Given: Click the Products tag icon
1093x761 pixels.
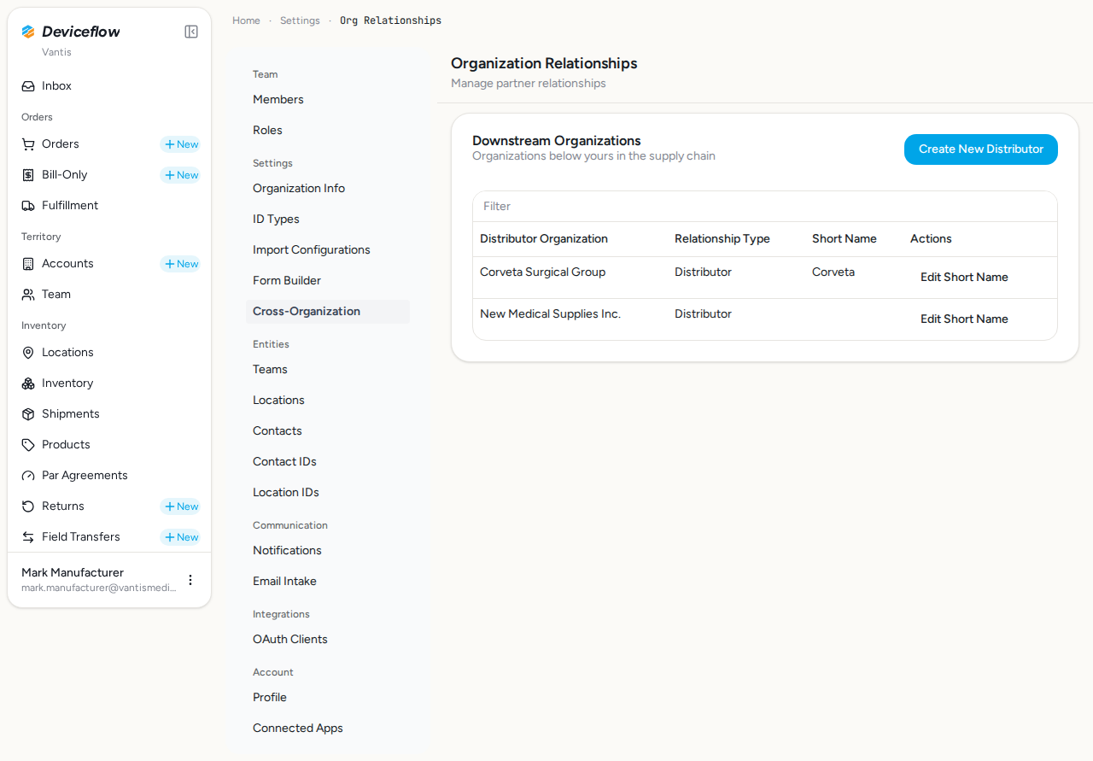Looking at the screenshot, I should click(x=28, y=445).
